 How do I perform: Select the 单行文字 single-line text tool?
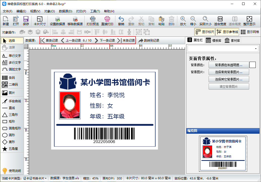[12, 56]
